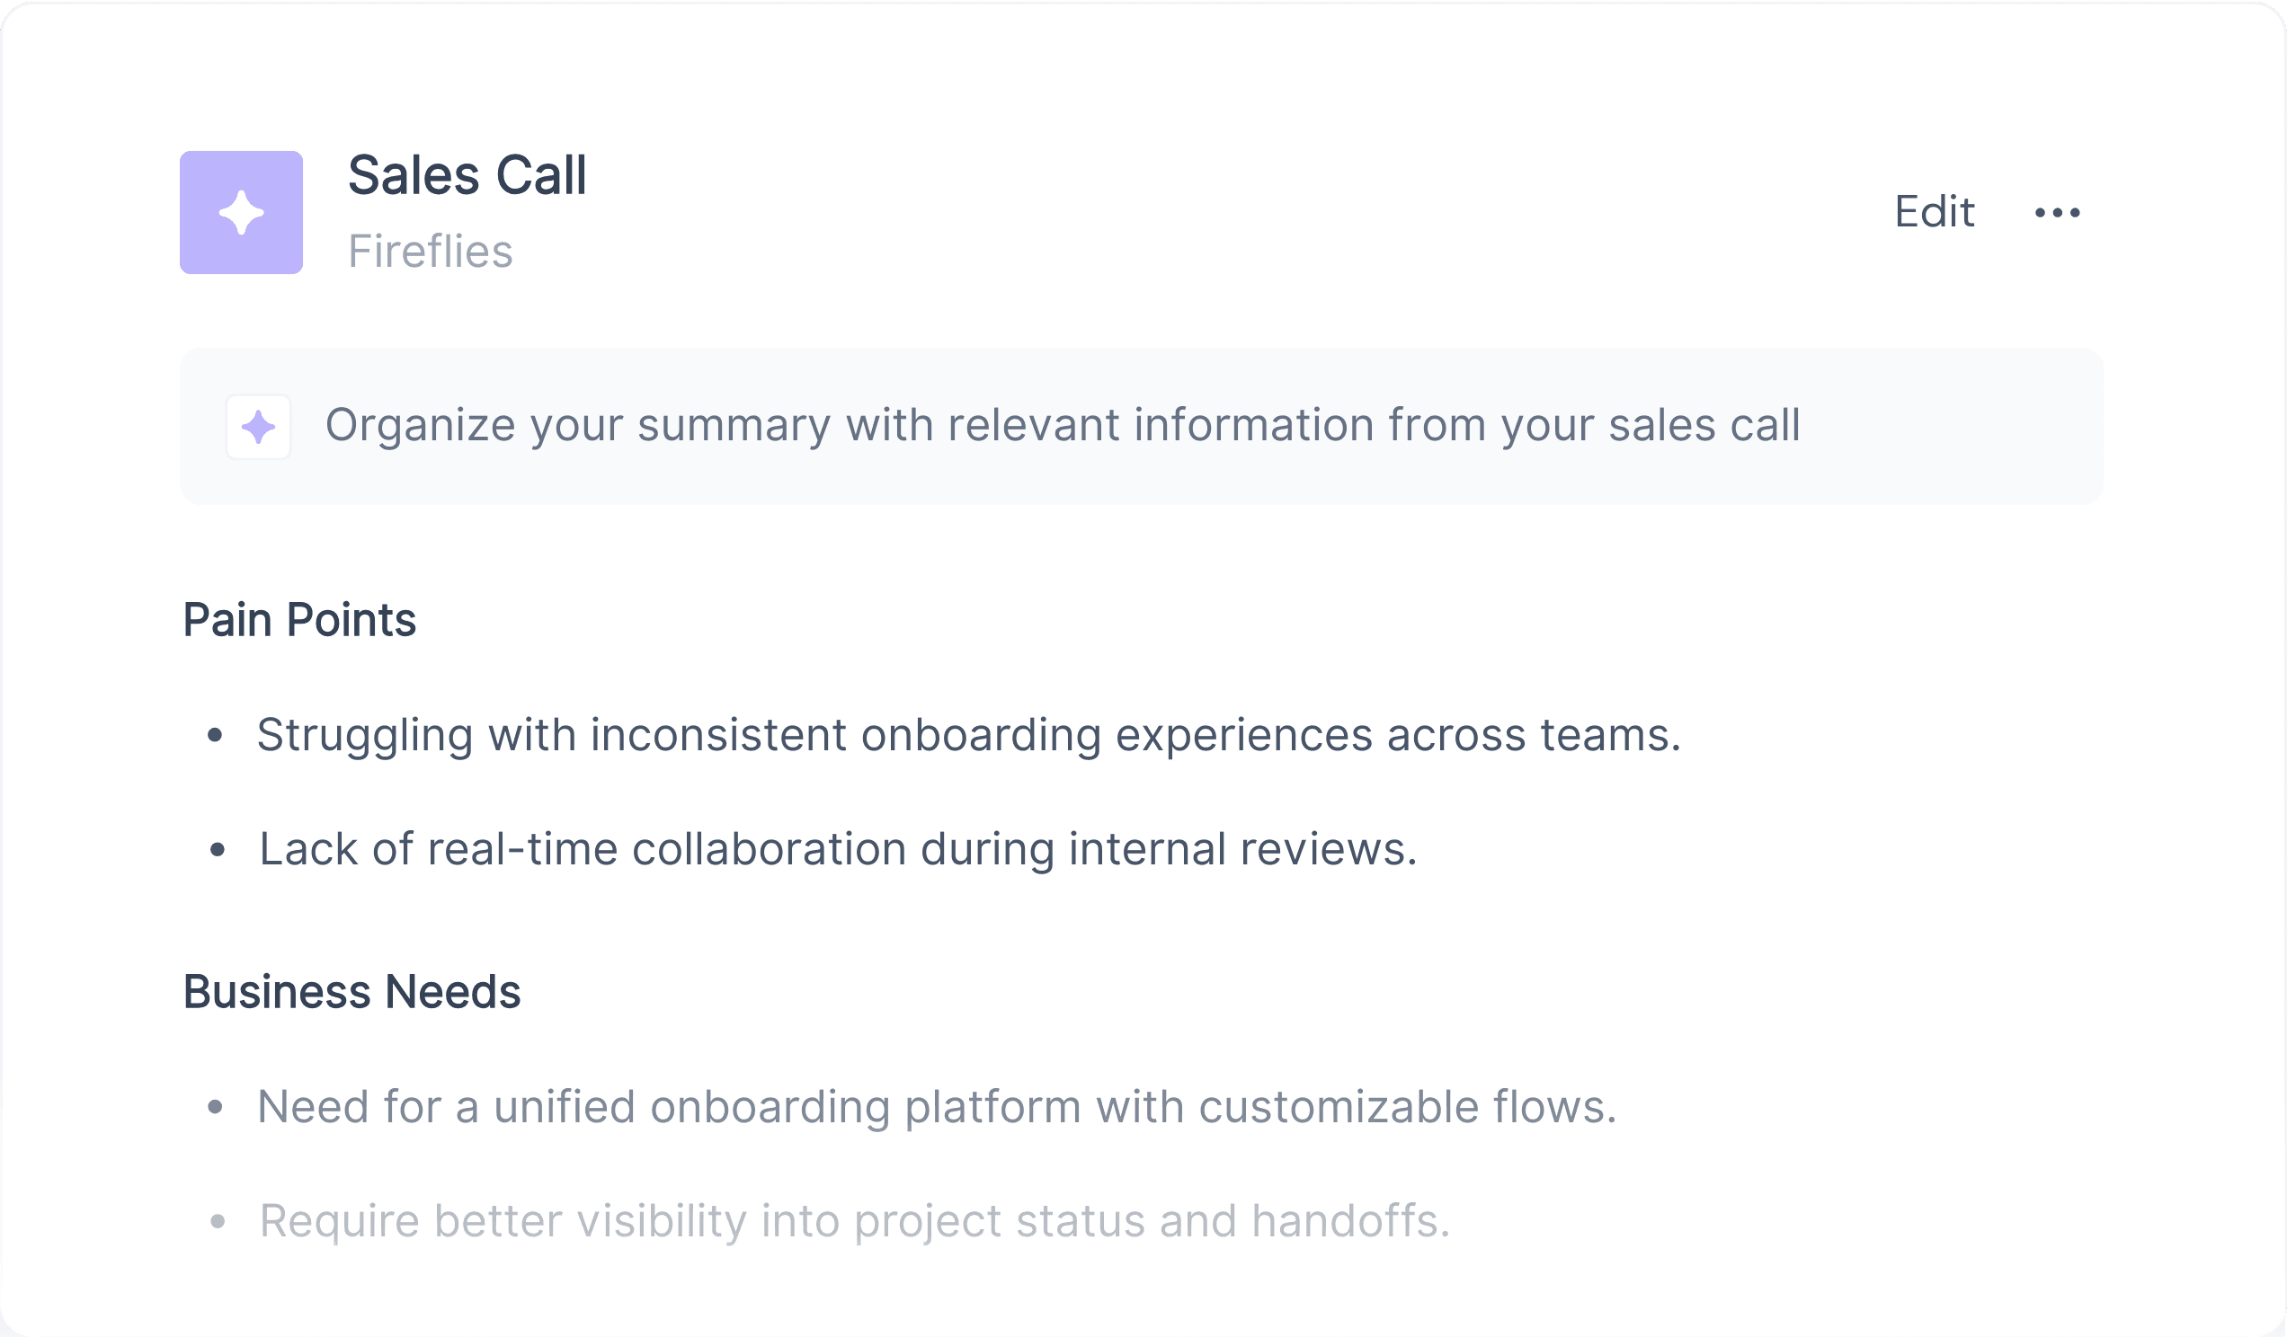Select the Pain Points heading
This screenshot has height=1337, width=2287.
(299, 620)
